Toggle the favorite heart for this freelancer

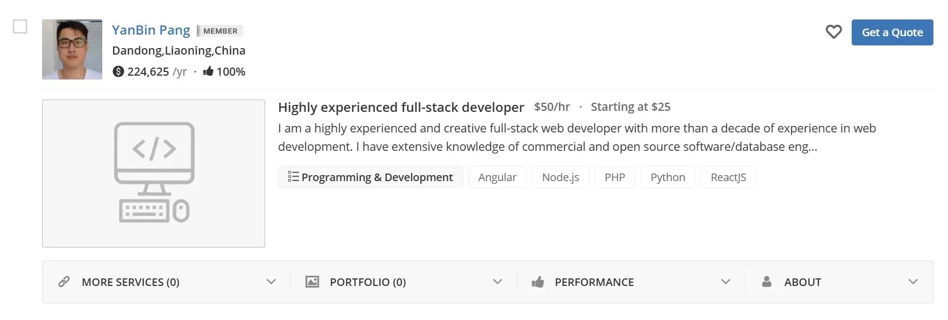pyautogui.click(x=834, y=32)
